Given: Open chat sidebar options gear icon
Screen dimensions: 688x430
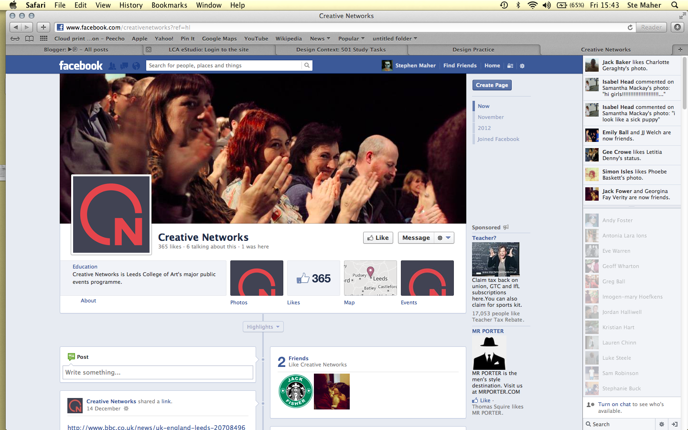Looking at the screenshot, I should (662, 424).
